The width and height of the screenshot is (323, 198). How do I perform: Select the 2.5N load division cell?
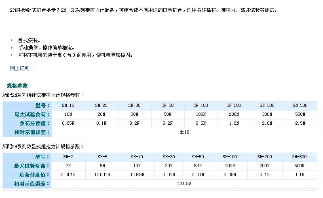coord(300,123)
